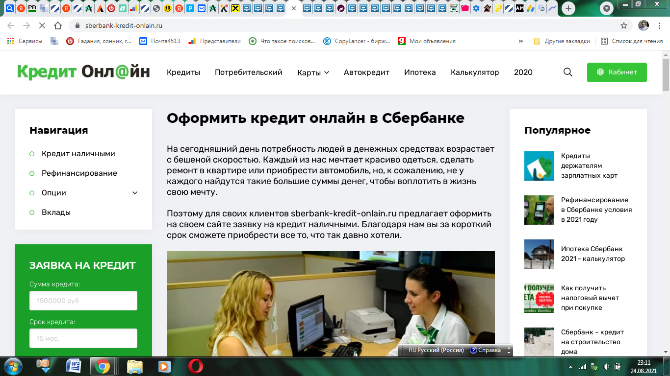Open File Explorer folder on taskbar
The width and height of the screenshot is (670, 376).
134,366
